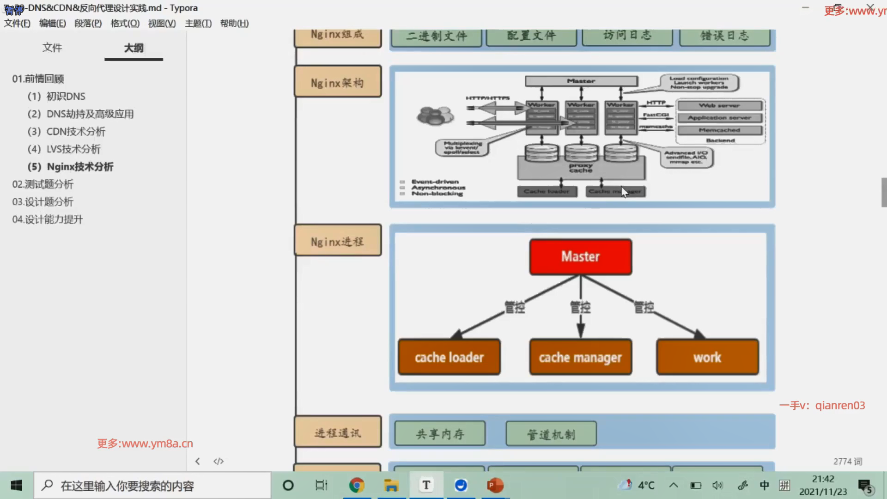Go to the 03.设计题分析 outline item
Viewport: 887px width, 499px height.
43,202
